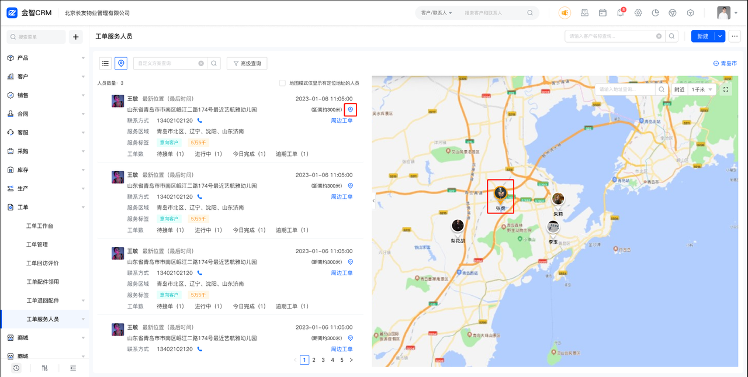
Task: Collapse the 工单 sidebar menu arrow
Action: [83, 207]
